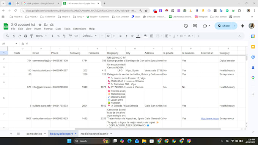
Task: Open the text color picker
Action: pyautogui.click(x=138, y=36)
